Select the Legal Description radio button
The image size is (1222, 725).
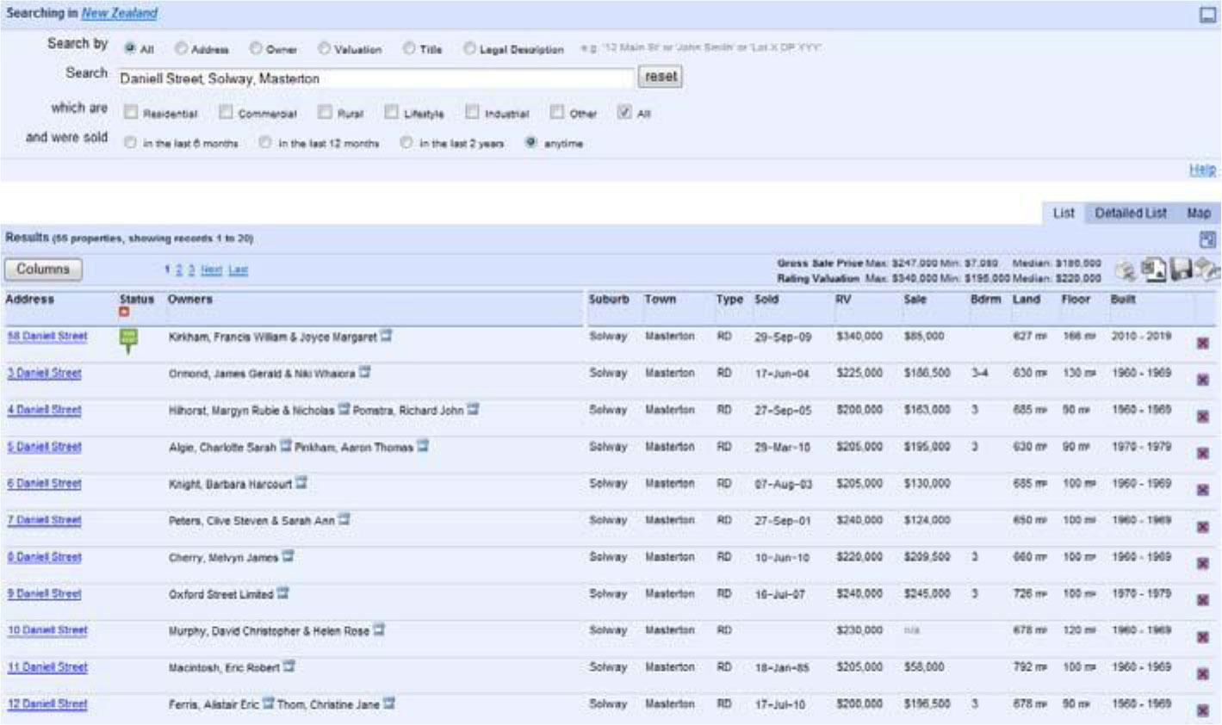(469, 48)
